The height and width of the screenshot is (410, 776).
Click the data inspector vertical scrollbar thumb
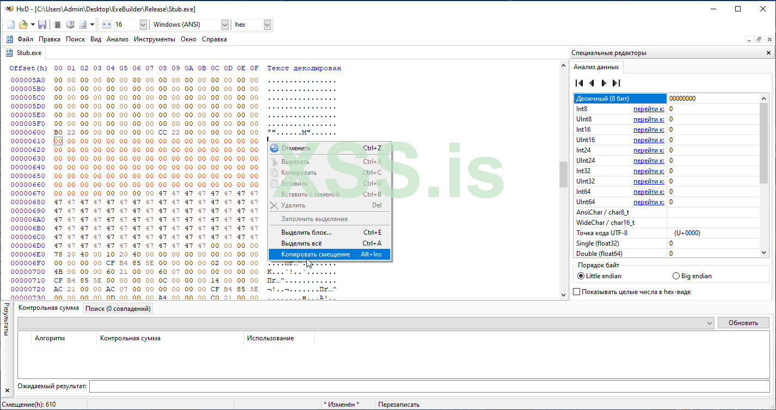(x=764, y=144)
